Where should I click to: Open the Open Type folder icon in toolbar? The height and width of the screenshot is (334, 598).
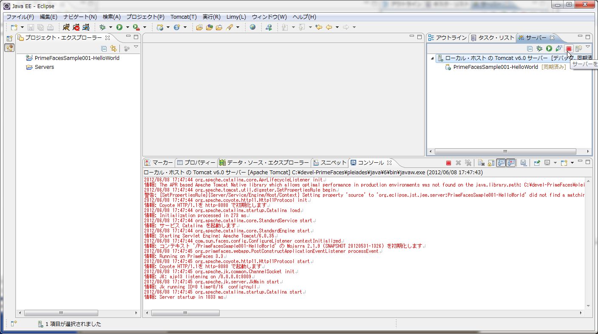209,27
